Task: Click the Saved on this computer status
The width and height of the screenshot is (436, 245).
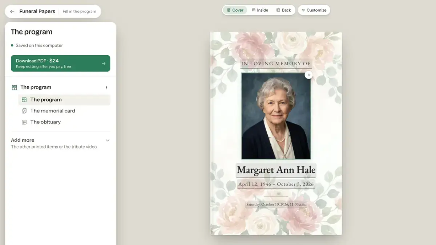Action: (37, 46)
